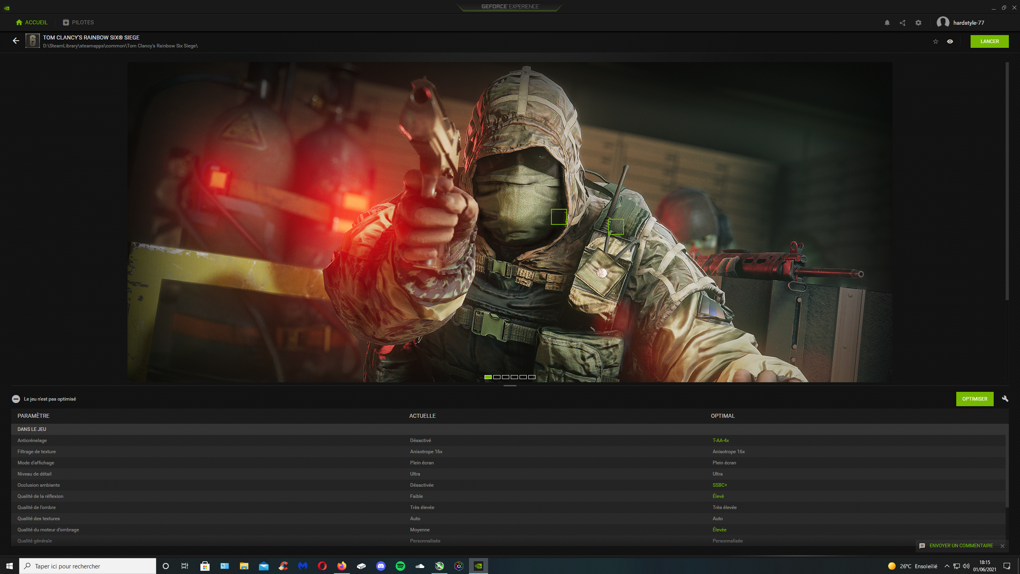This screenshot has width=1020, height=574.
Task: Select the second screenshot indicator
Action: point(496,377)
